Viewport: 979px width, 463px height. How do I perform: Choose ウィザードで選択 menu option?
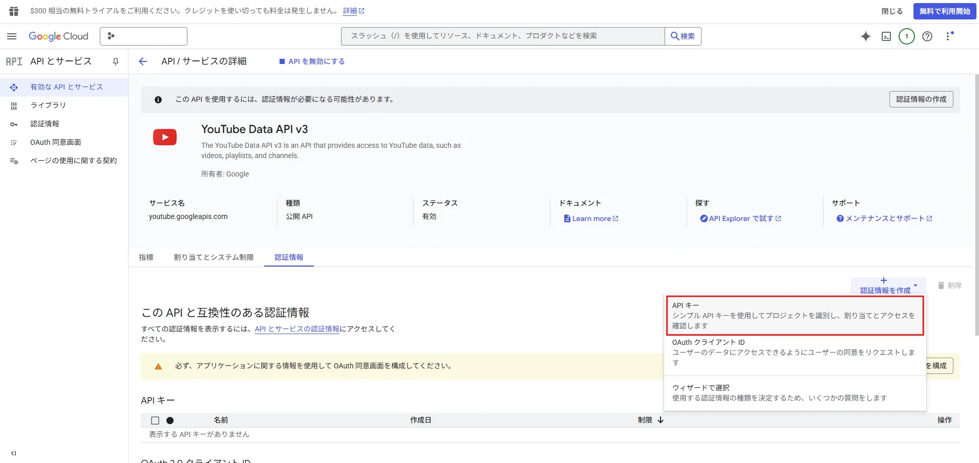(x=794, y=393)
